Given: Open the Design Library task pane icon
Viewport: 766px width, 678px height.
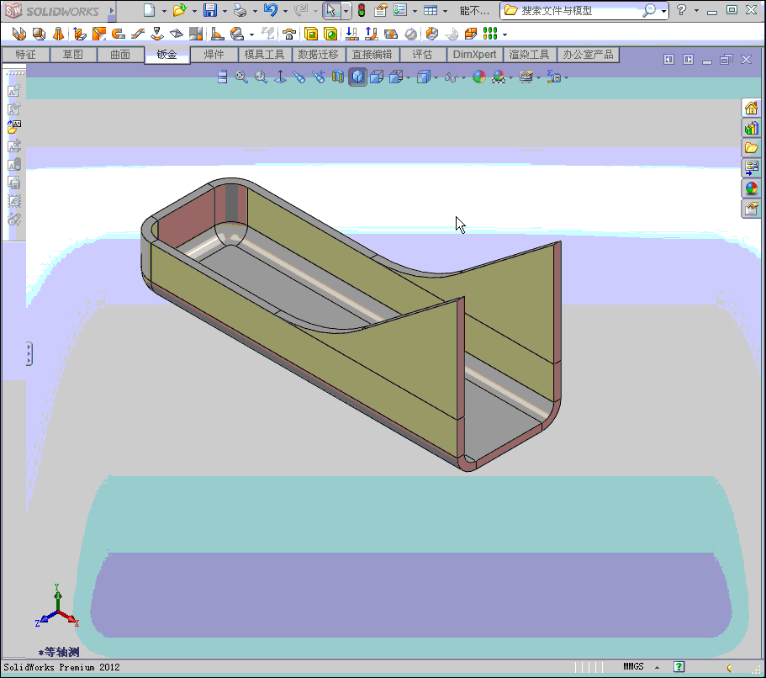Looking at the screenshot, I should click(x=752, y=128).
